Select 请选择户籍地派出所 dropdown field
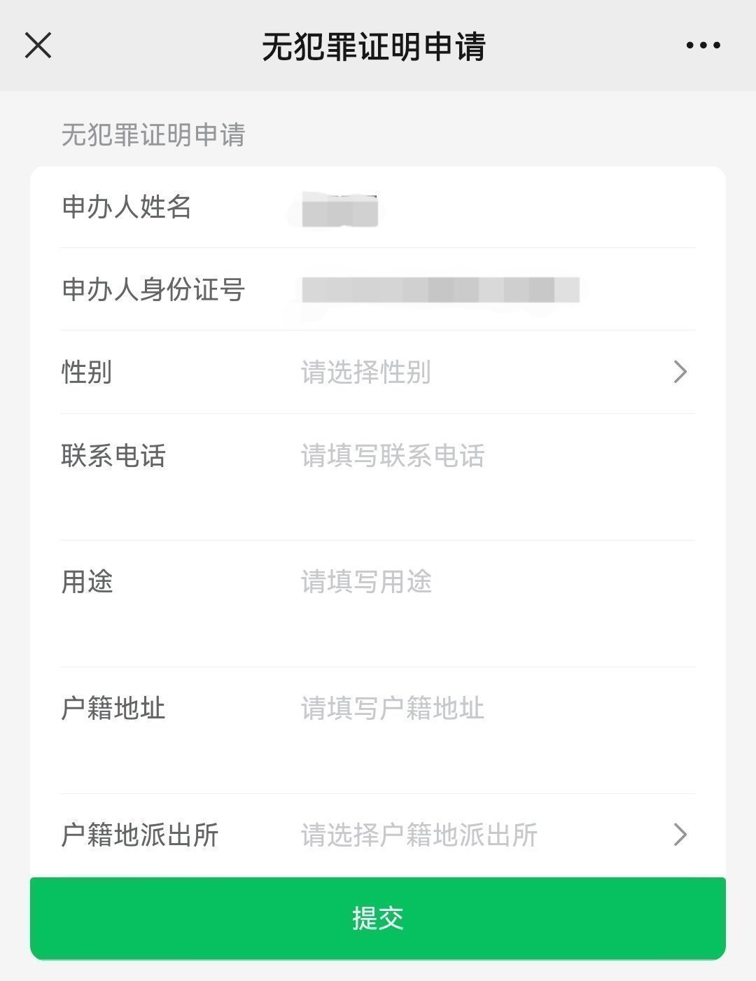The height and width of the screenshot is (981, 756). (419, 835)
